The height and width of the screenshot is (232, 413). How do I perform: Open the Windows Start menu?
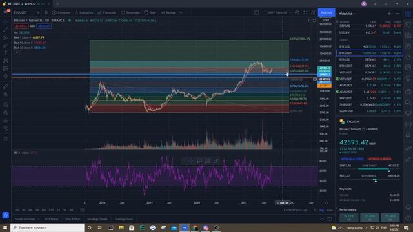(5, 227)
